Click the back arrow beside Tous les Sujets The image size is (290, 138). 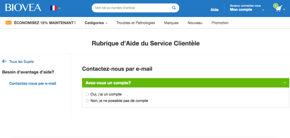4,61
